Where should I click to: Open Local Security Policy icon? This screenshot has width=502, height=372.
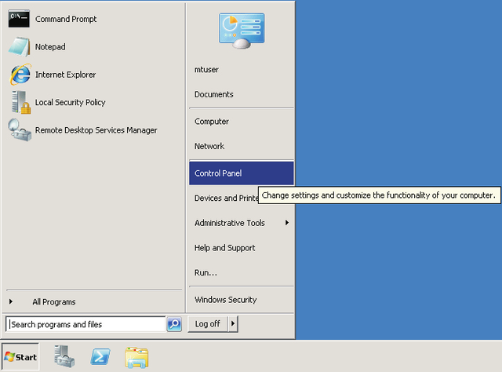pos(21,103)
